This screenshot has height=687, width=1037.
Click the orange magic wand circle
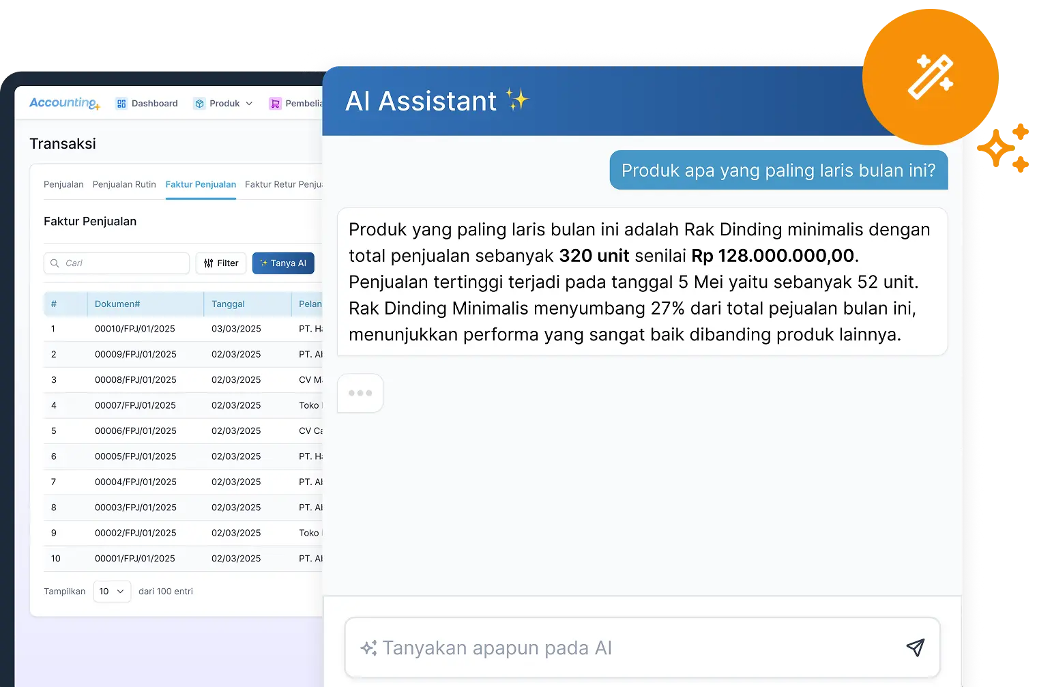tap(931, 77)
